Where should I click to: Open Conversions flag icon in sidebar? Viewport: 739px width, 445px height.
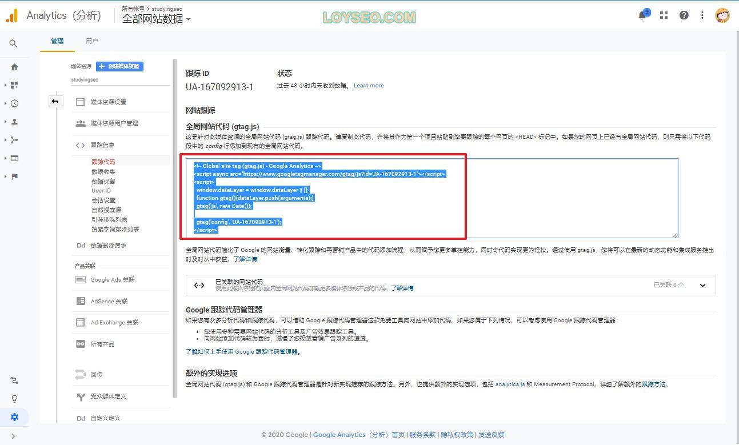(x=14, y=177)
